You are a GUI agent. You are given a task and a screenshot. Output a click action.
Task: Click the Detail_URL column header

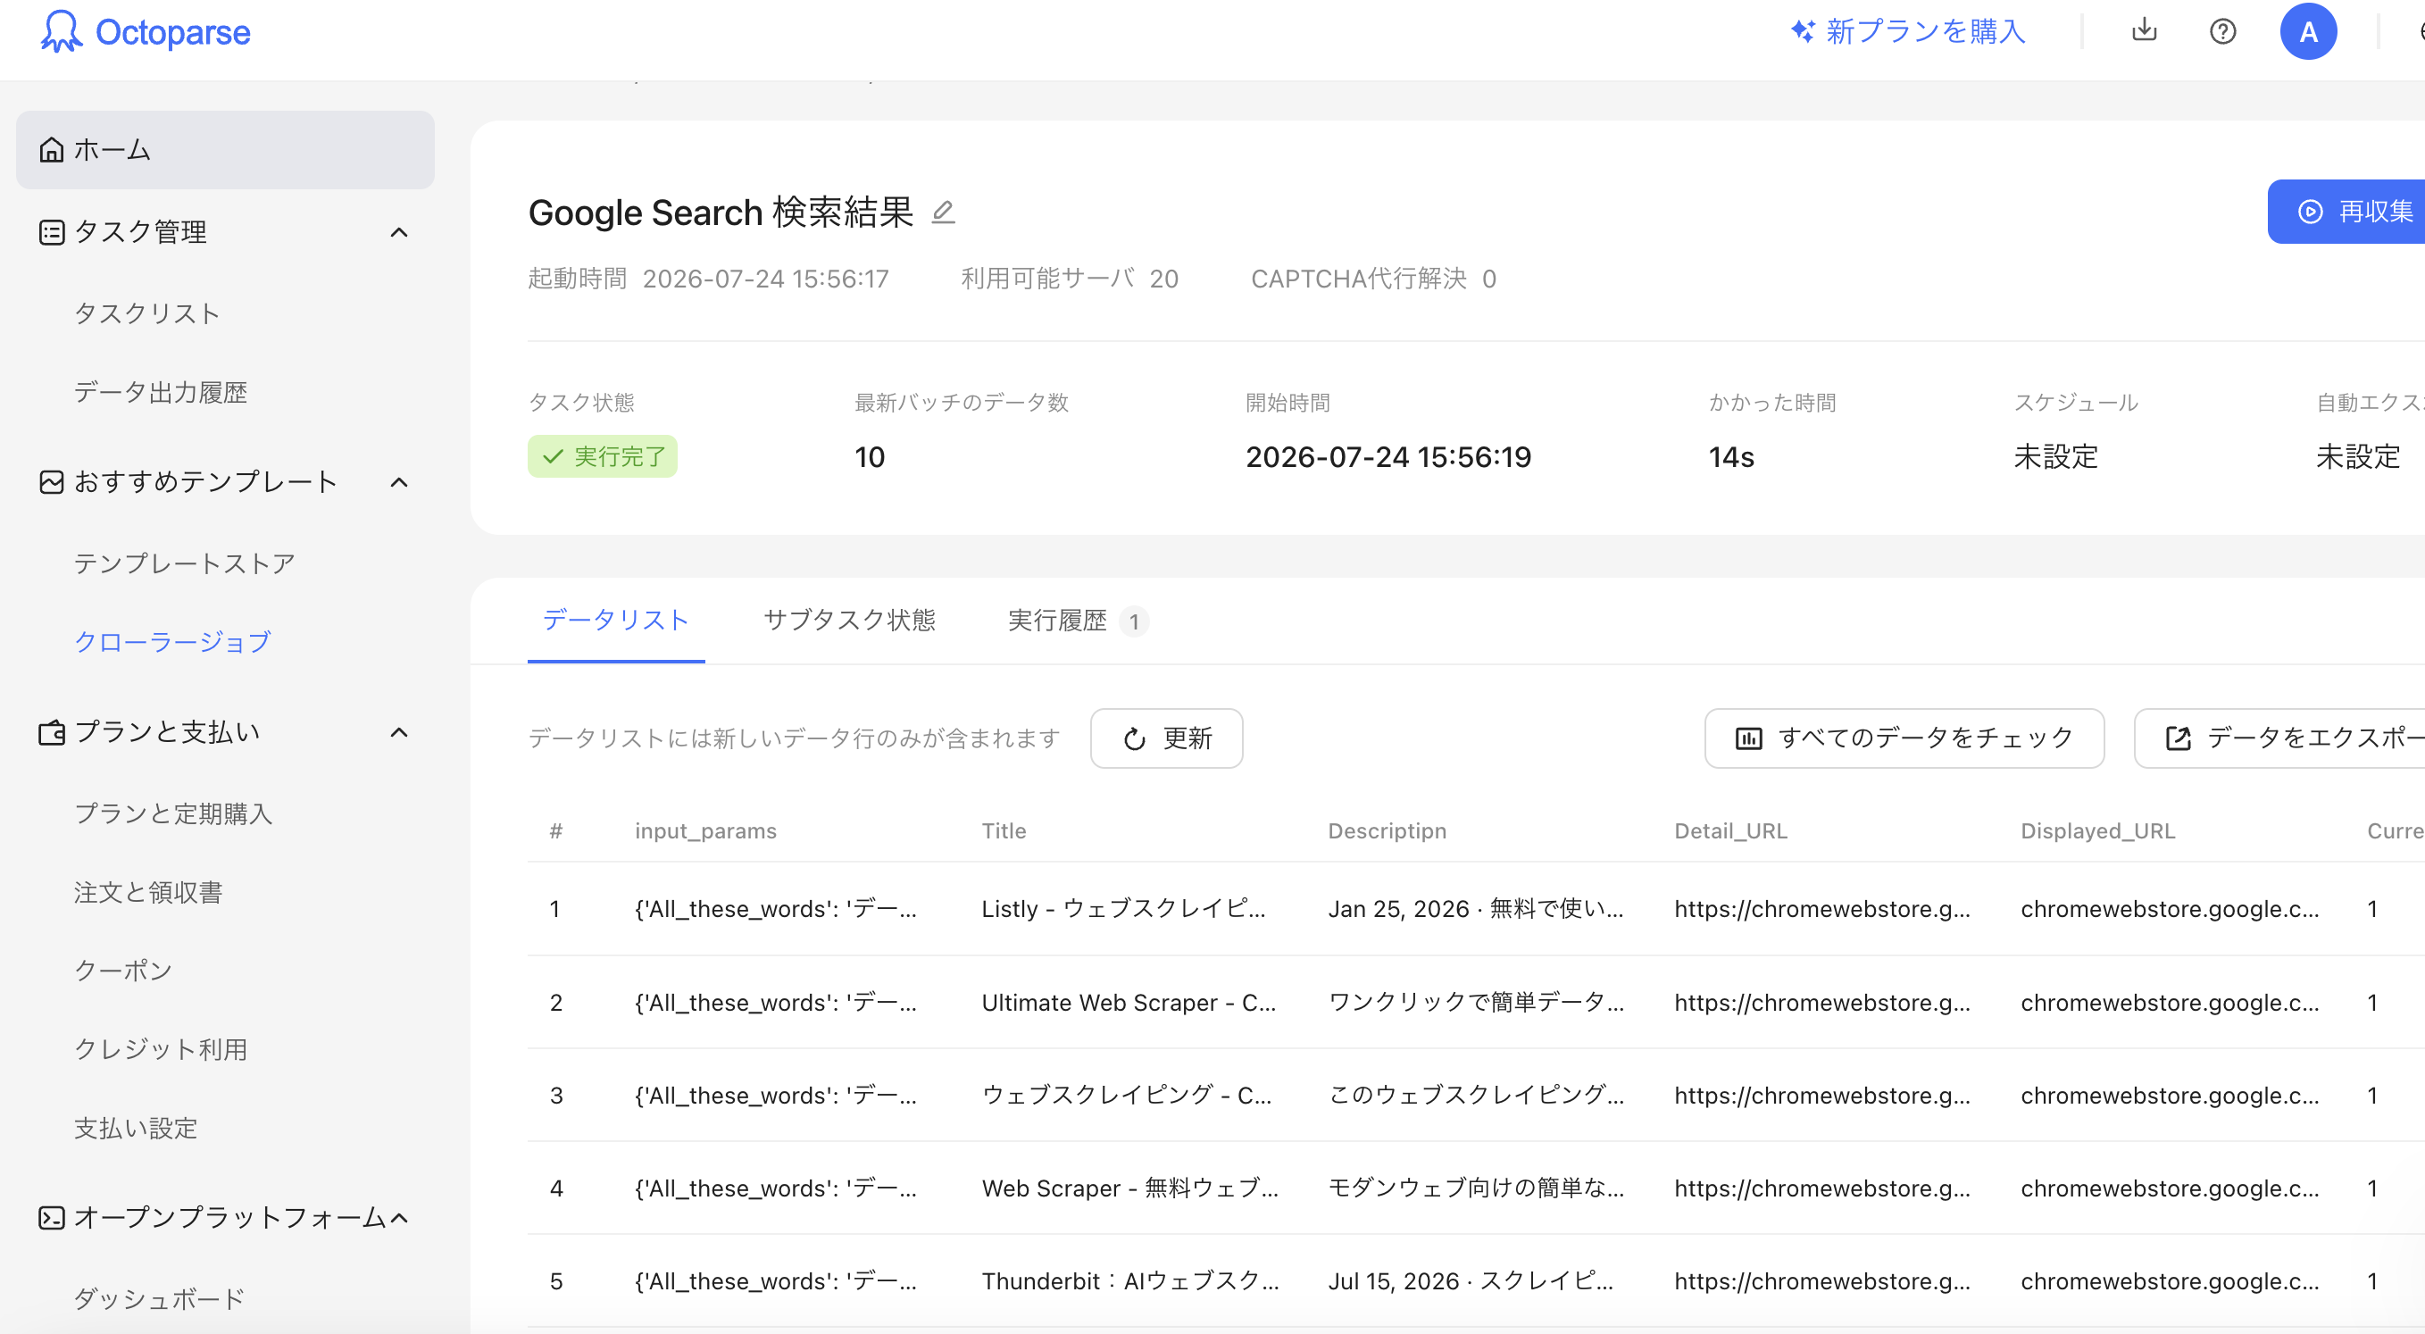(1730, 831)
